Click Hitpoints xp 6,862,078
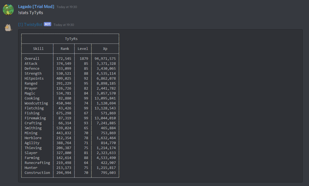Image resolution: width=309 pixels, height=186 pixels. tap(106, 78)
